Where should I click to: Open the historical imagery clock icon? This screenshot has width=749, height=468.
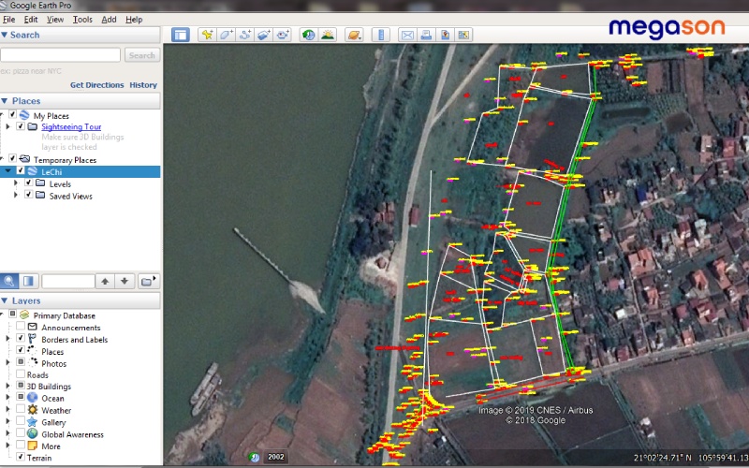[308, 35]
